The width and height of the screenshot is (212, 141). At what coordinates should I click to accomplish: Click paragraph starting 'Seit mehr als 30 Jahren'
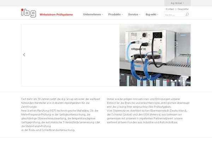click(61, 115)
